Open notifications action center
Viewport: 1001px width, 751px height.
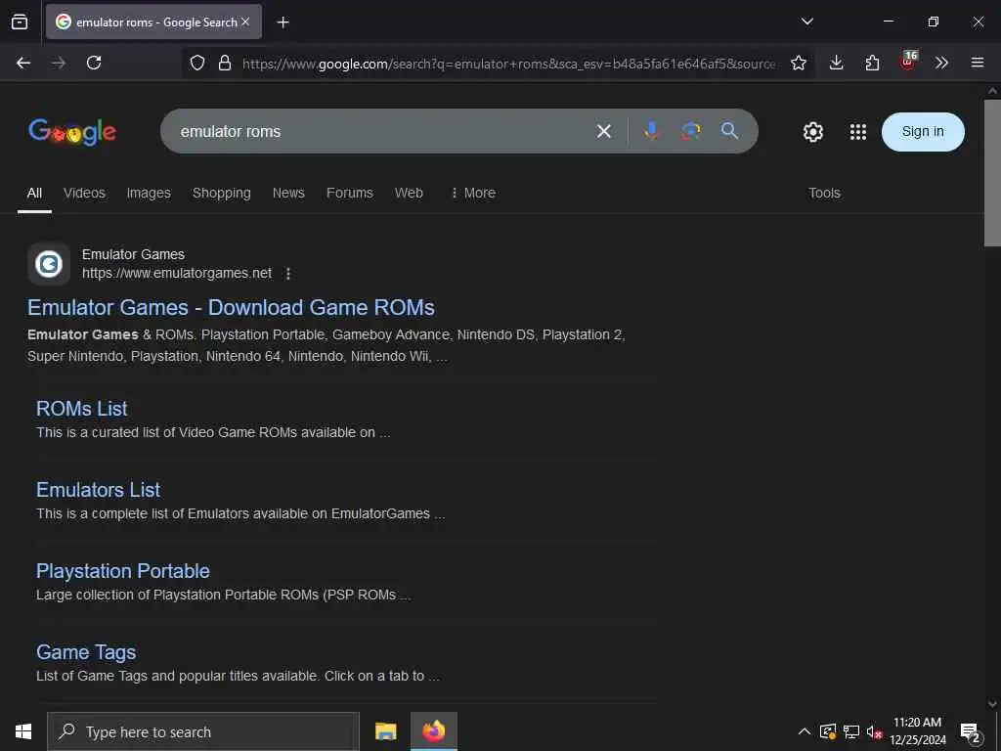(970, 733)
